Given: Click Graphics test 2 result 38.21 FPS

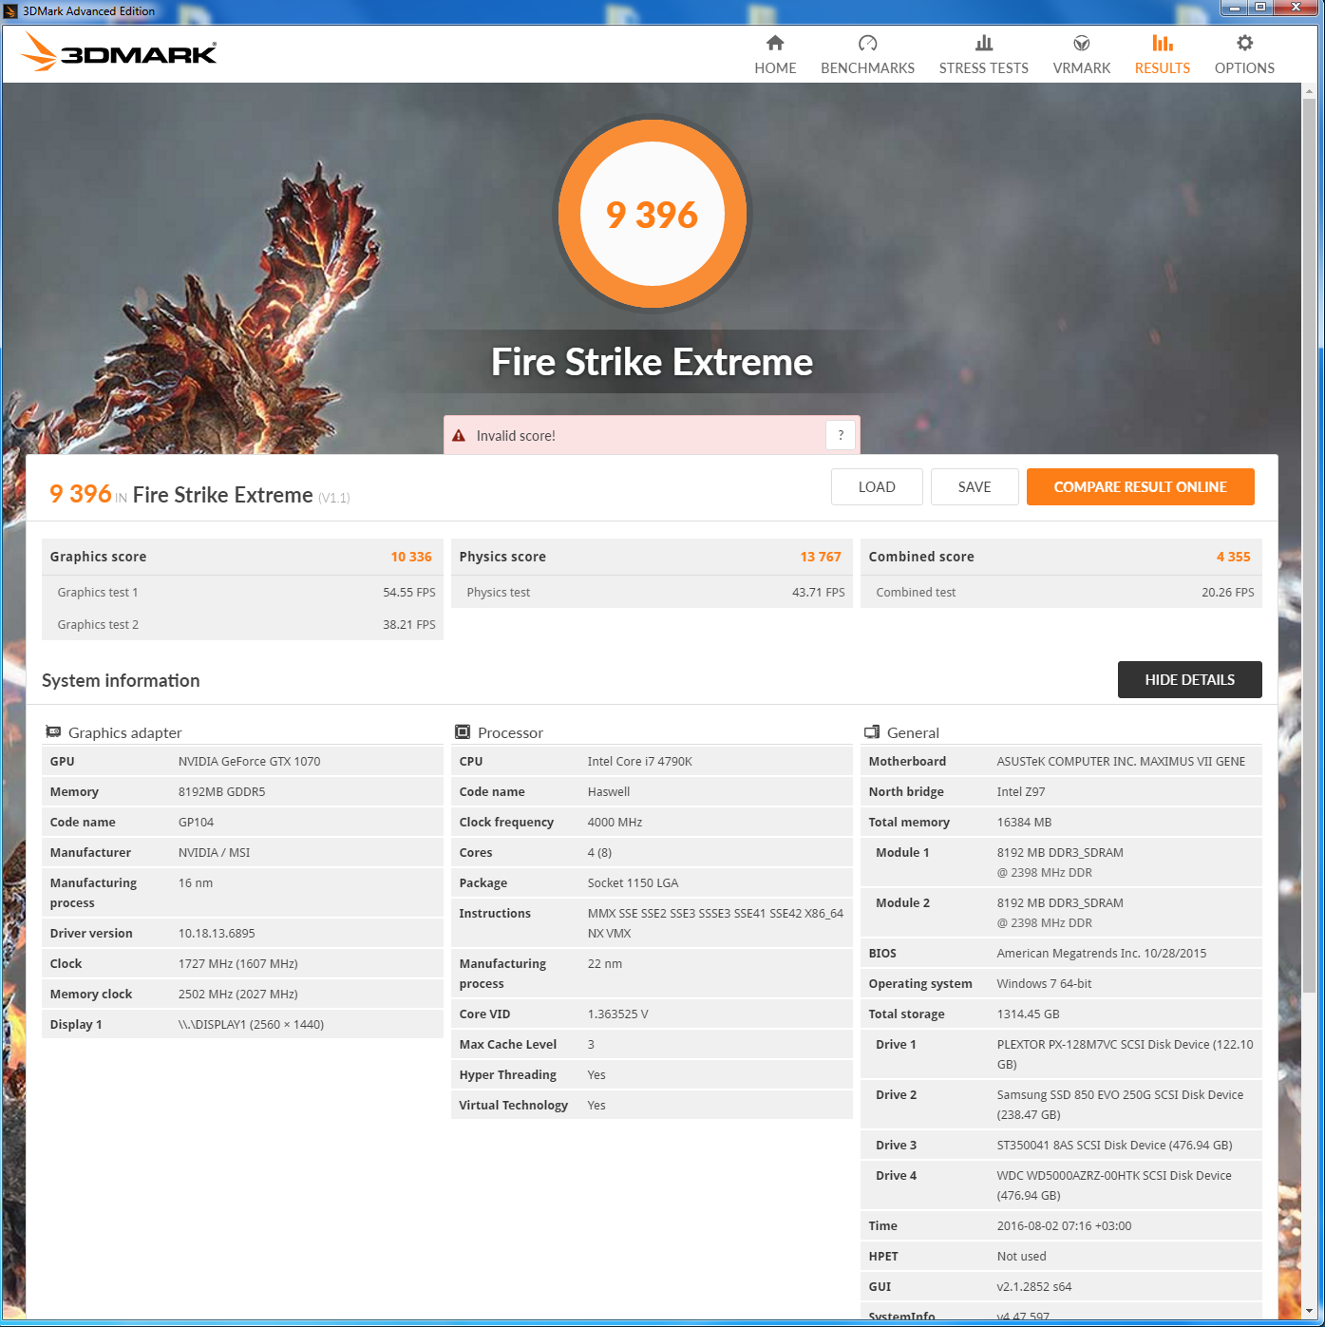Looking at the screenshot, I should [409, 624].
